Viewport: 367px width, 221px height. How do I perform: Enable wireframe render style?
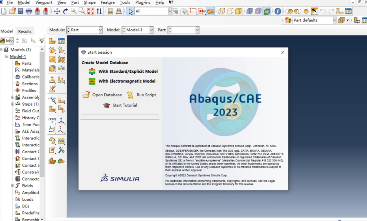(222, 11)
